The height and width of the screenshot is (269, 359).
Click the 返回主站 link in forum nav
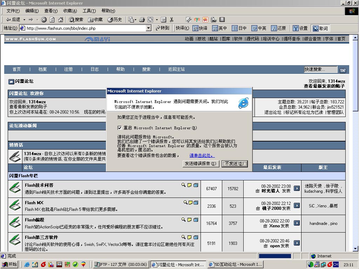(176, 69)
